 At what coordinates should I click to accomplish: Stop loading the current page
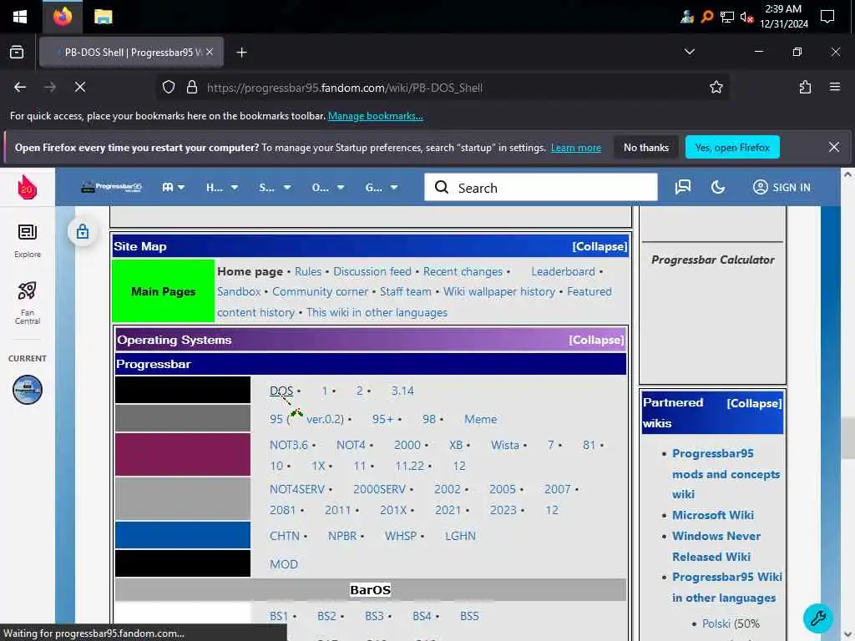[x=80, y=87]
